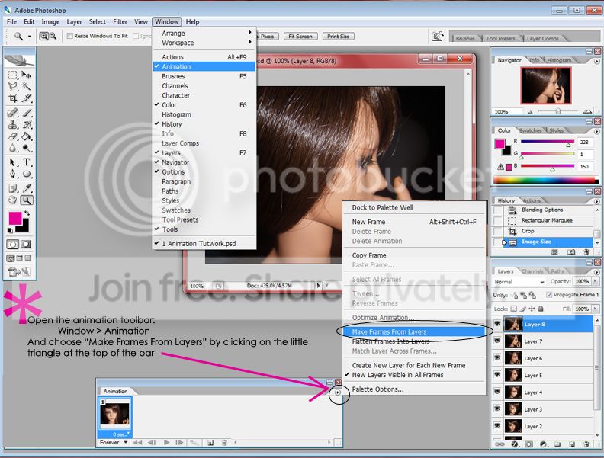Screen dimensions: 604x458
Task: Select the Rectangular Marquee tool
Action: click(13, 75)
